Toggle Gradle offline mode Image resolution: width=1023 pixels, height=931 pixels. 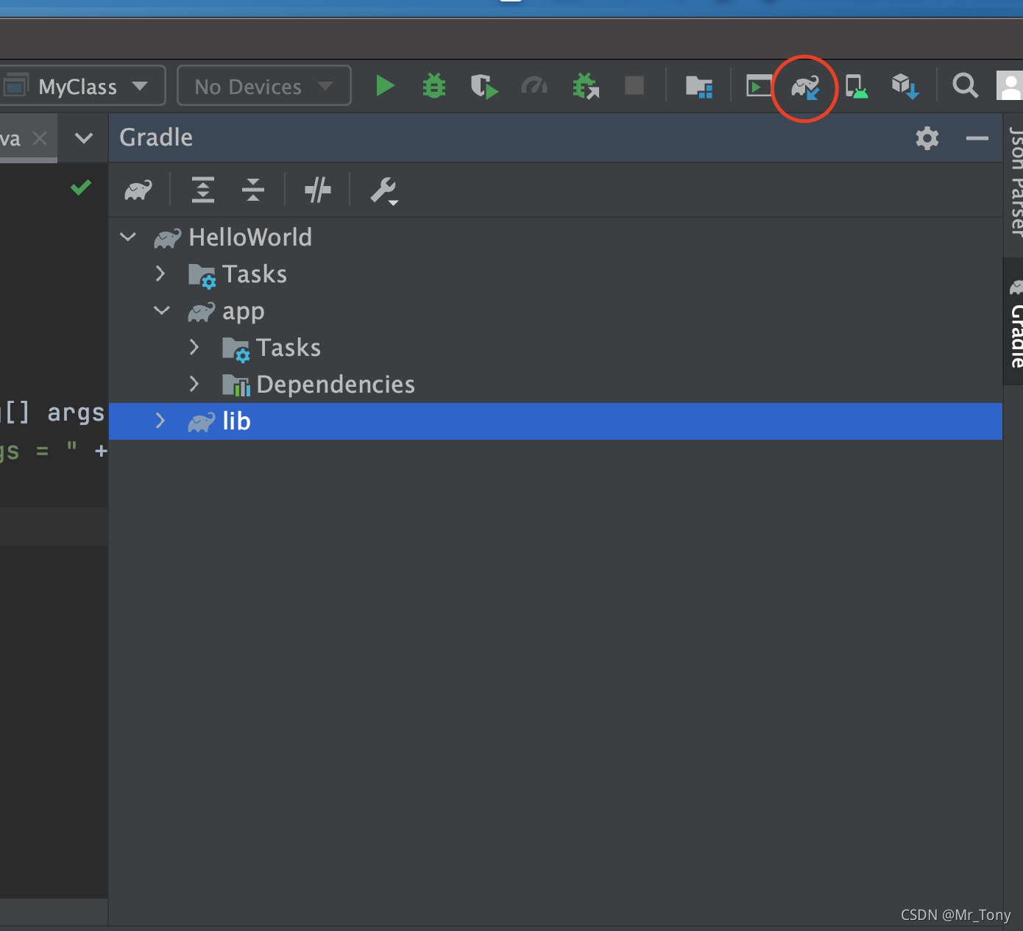317,190
